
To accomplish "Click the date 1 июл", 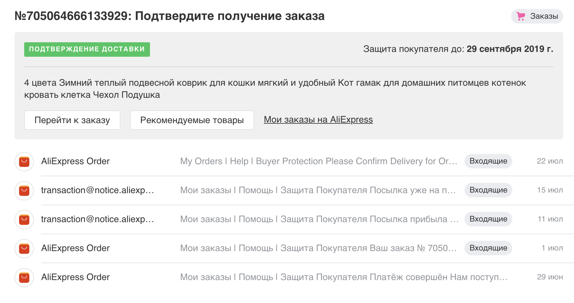I will point(552,248).
